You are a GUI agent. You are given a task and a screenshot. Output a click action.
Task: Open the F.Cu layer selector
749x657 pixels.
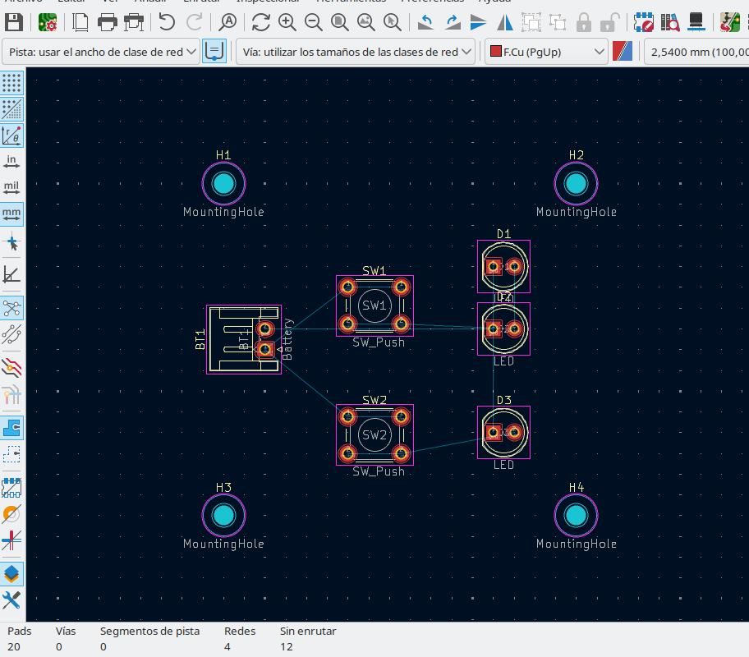pos(546,52)
